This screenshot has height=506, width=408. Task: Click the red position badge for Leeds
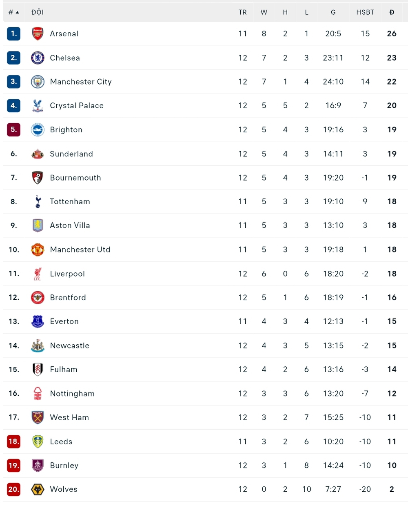[13, 441]
